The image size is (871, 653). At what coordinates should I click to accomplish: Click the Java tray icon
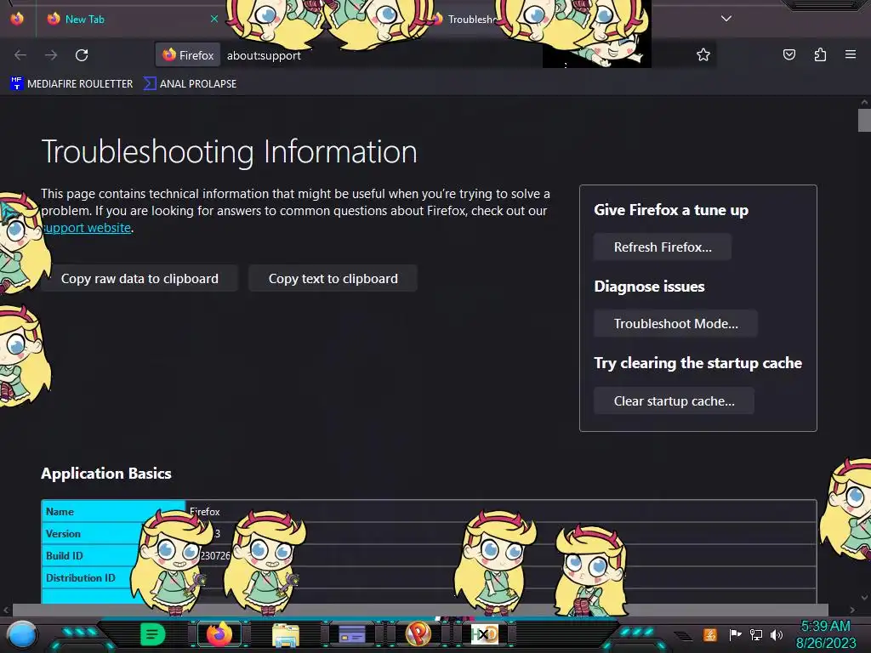710,634
